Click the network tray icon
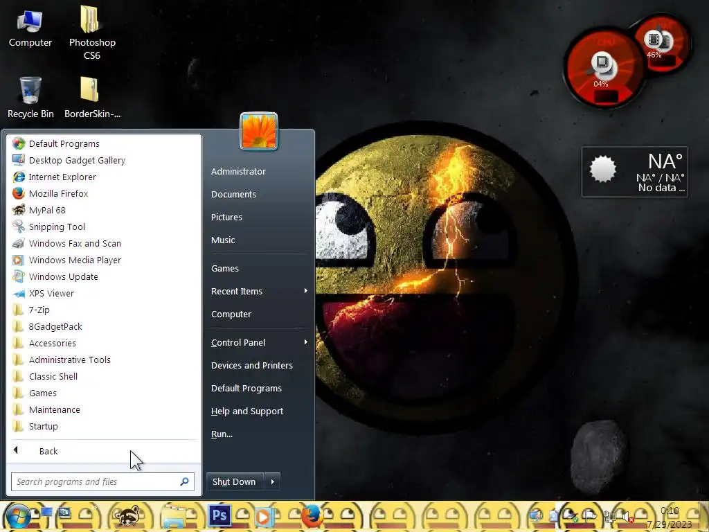The height and width of the screenshot is (532, 709). point(609,515)
